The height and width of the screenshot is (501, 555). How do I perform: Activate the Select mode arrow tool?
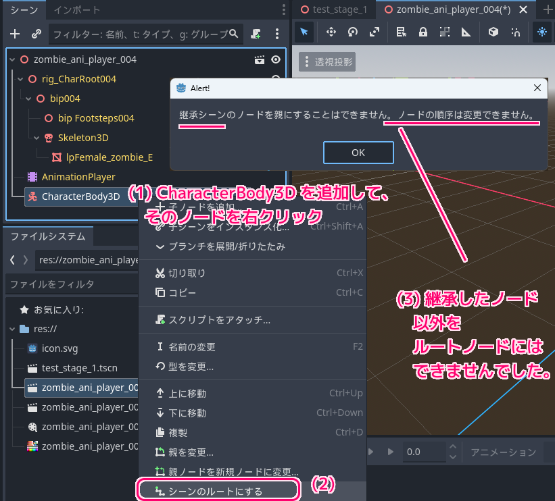[x=304, y=32]
